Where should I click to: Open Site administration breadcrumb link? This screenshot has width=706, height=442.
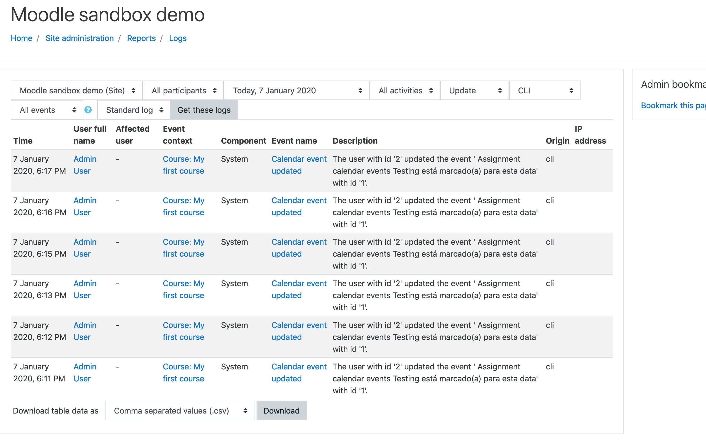[x=80, y=38]
